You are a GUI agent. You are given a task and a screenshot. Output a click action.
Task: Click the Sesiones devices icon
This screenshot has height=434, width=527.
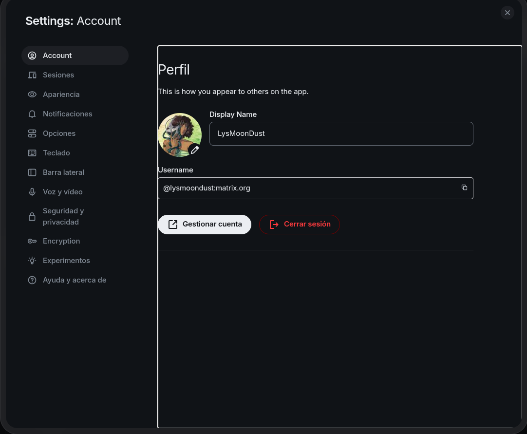click(32, 75)
